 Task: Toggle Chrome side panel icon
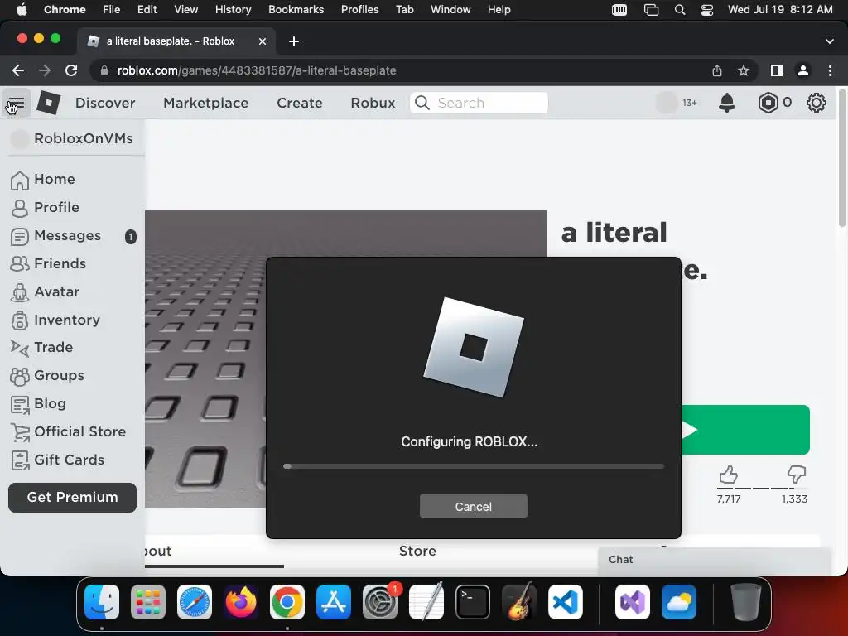point(777,70)
